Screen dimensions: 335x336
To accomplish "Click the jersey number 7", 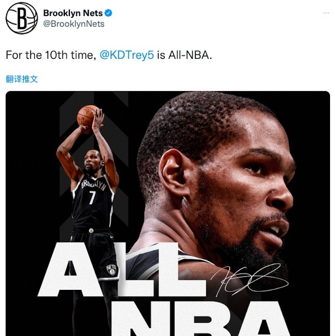I will point(93,198).
